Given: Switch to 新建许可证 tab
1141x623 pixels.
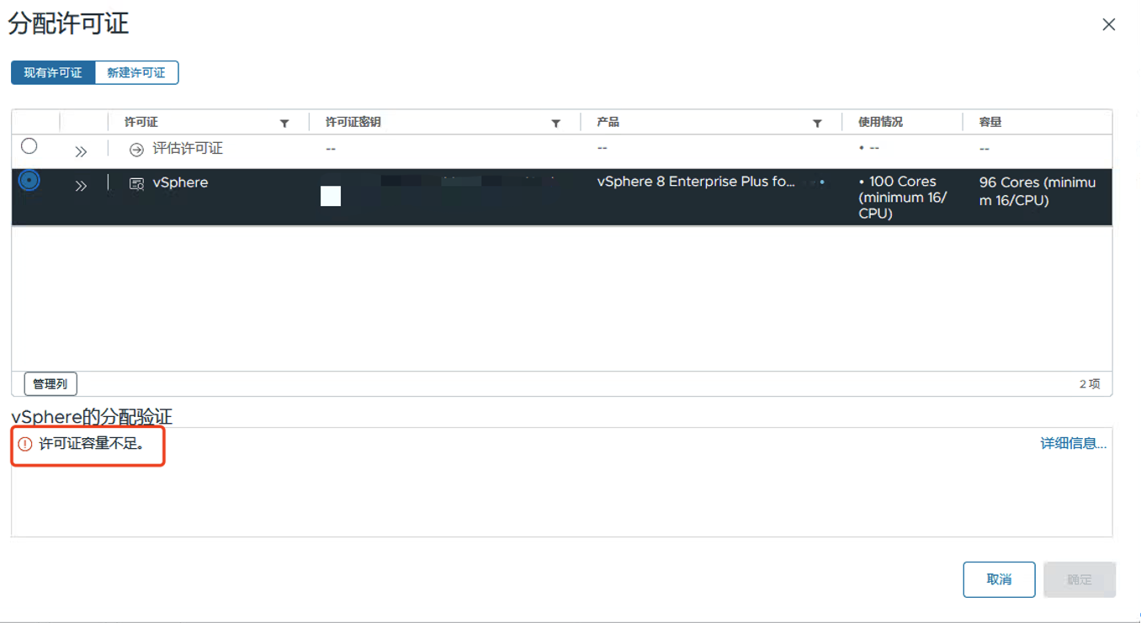Looking at the screenshot, I should [136, 73].
